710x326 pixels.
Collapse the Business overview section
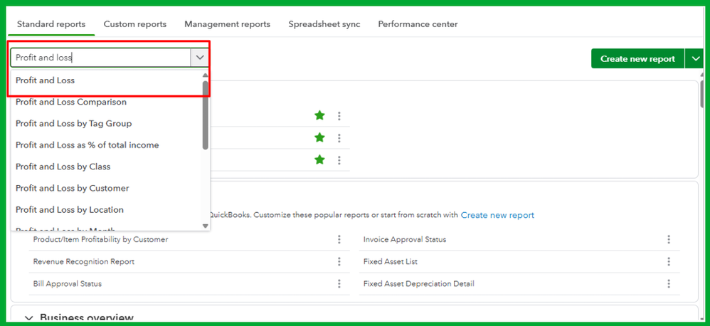(29, 317)
